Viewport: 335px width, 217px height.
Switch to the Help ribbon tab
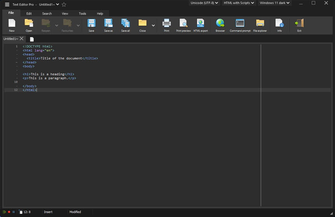point(100,14)
